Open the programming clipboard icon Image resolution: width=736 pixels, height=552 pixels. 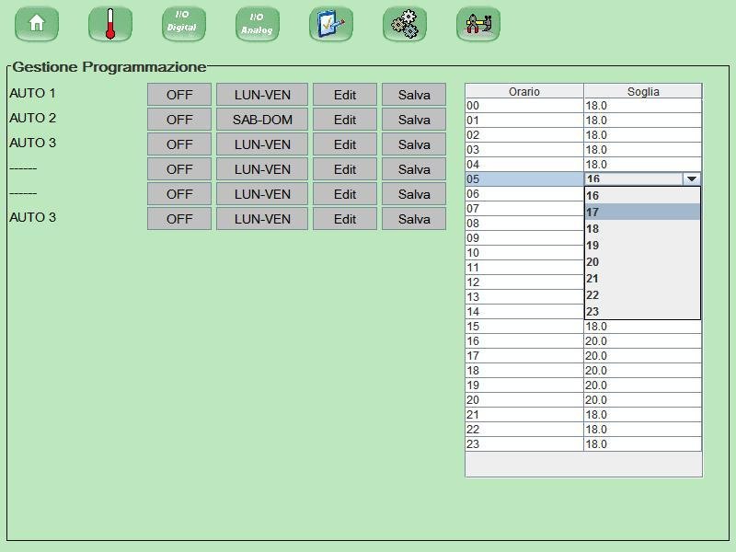(x=331, y=24)
